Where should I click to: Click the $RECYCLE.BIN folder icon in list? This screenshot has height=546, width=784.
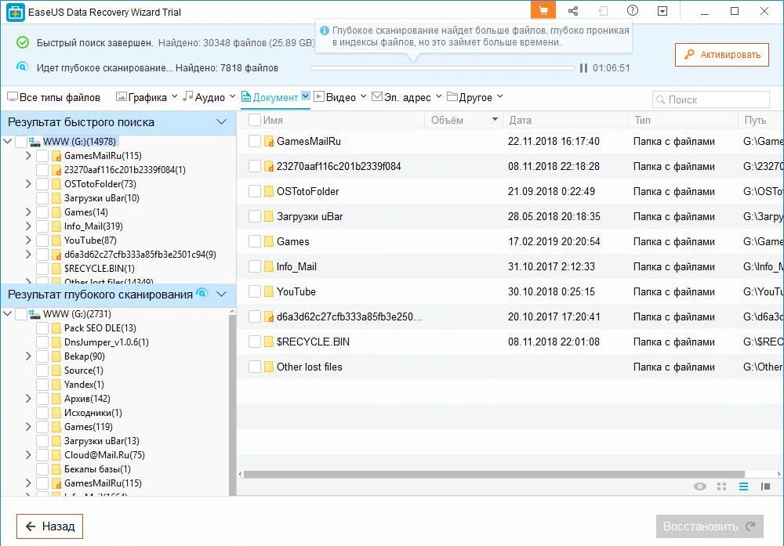coord(268,342)
